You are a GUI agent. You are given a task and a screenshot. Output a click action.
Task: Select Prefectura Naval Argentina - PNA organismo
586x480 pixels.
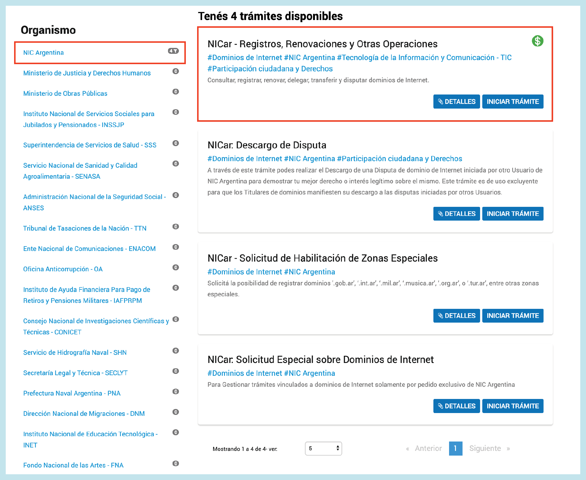point(72,393)
